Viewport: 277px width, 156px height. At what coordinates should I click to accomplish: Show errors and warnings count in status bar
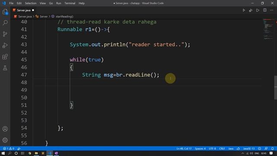click(x=9, y=149)
